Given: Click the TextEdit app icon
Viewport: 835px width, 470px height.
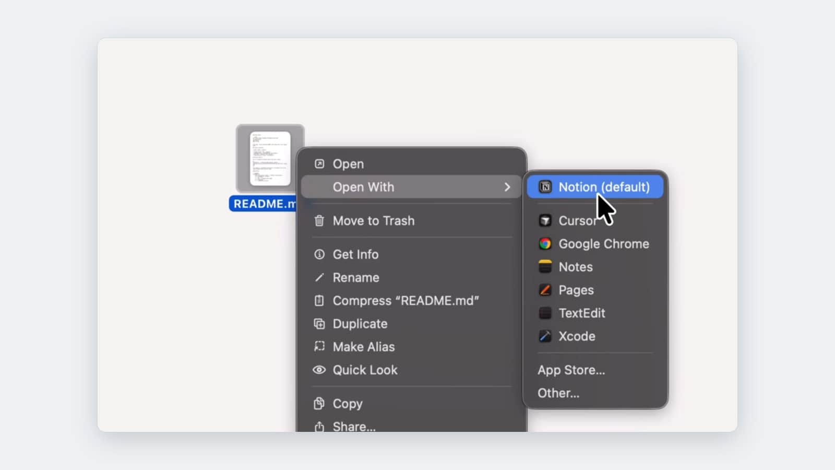Looking at the screenshot, I should click(545, 313).
